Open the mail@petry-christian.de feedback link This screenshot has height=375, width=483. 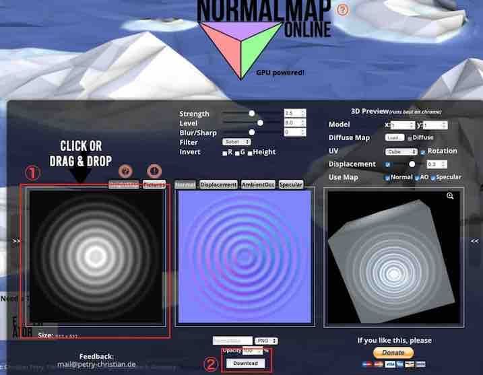pos(96,364)
